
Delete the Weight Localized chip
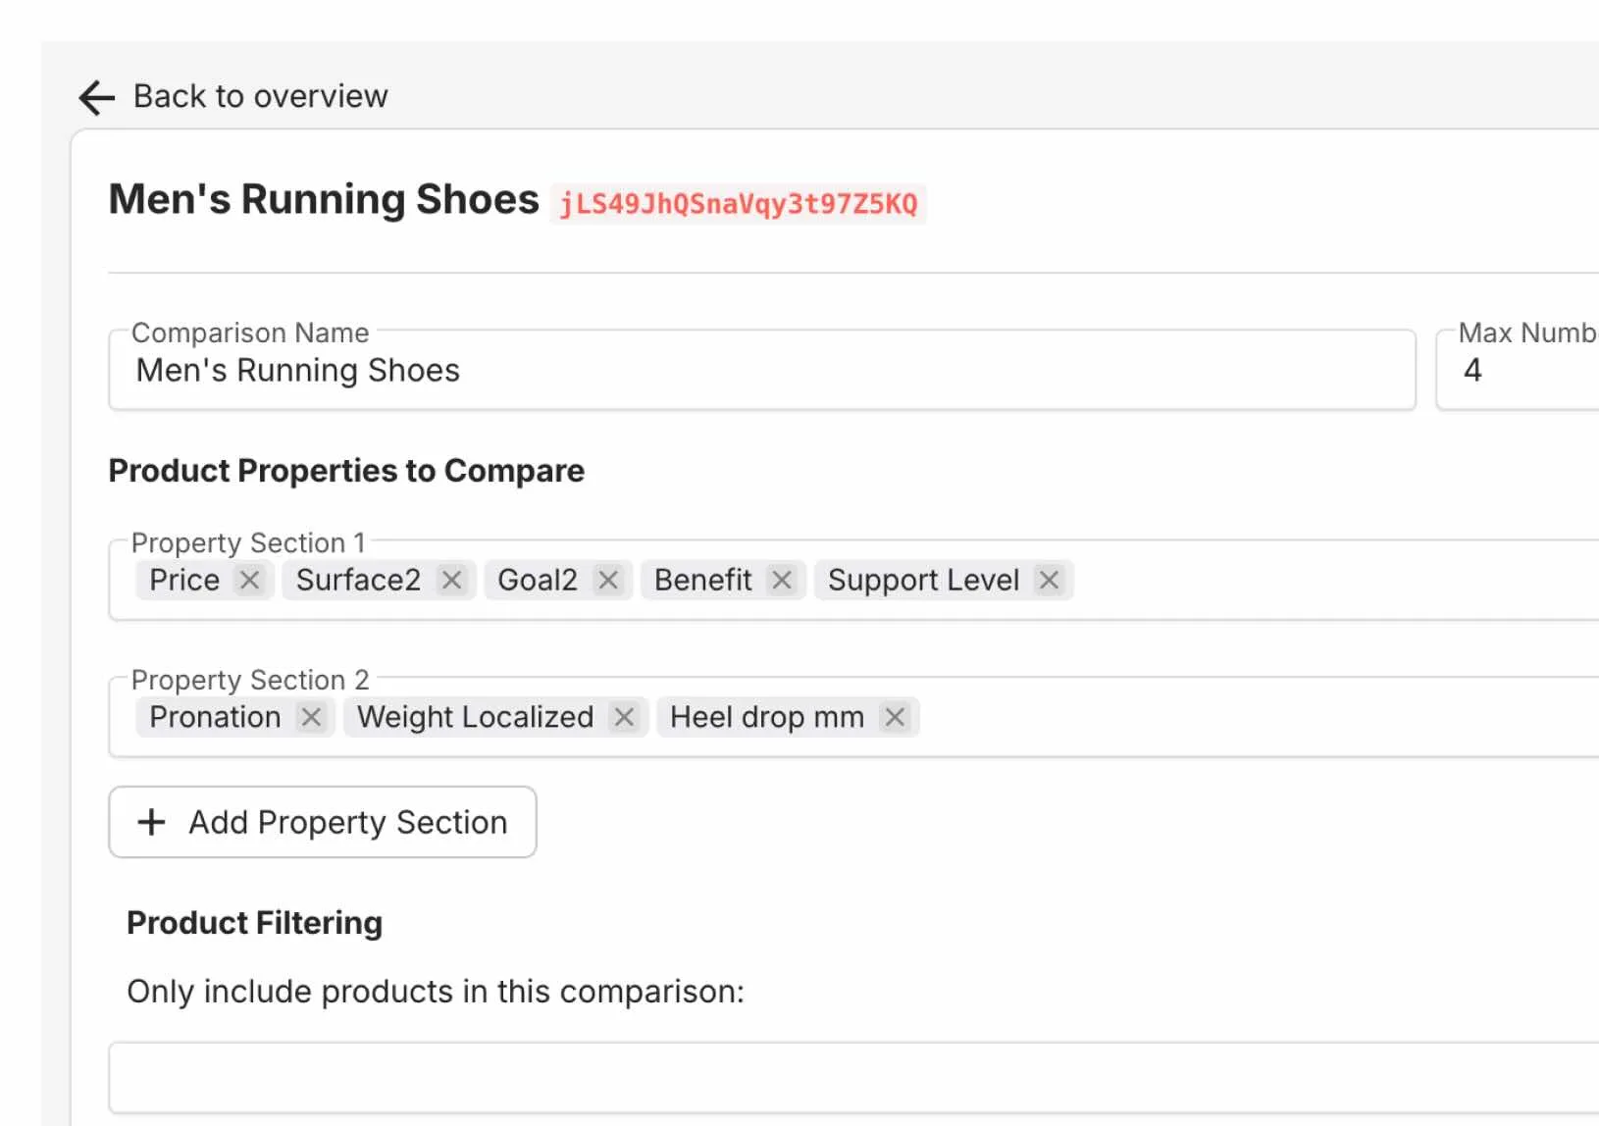[624, 718]
